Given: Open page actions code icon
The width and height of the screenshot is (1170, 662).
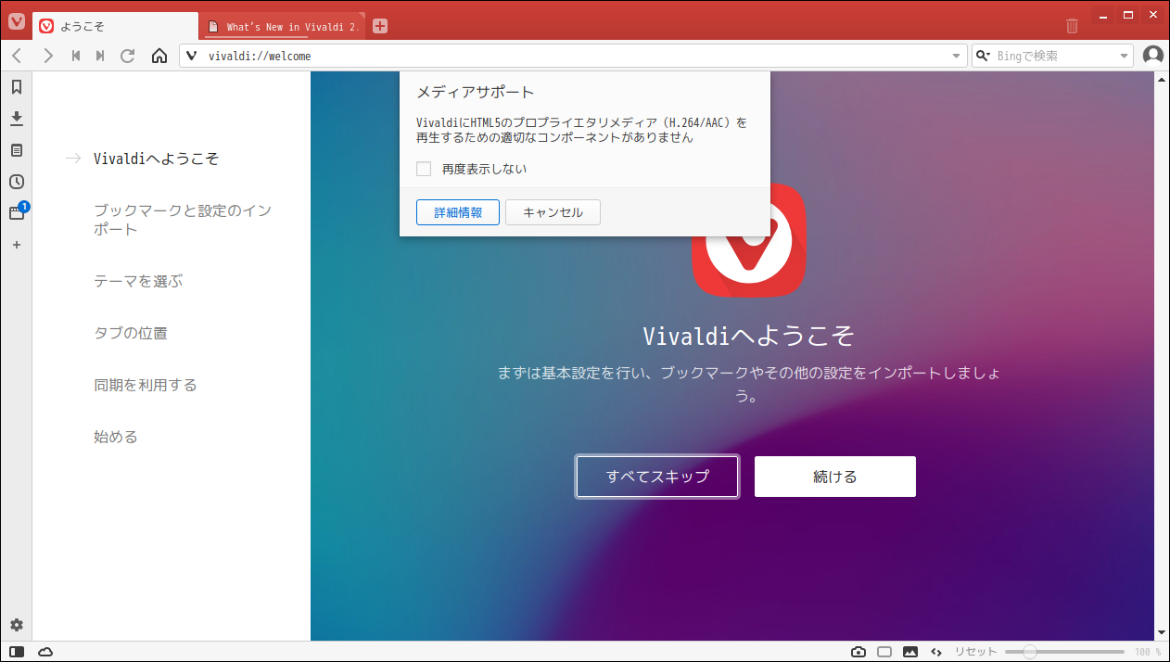Looking at the screenshot, I should coord(936,652).
